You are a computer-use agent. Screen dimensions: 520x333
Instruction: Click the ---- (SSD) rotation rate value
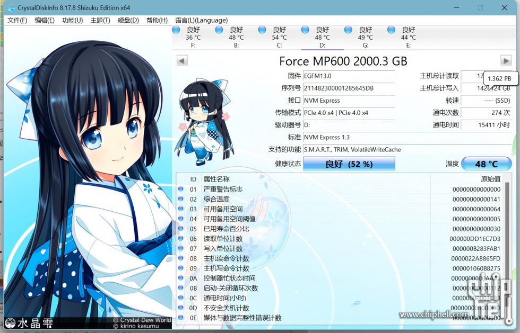click(486, 100)
